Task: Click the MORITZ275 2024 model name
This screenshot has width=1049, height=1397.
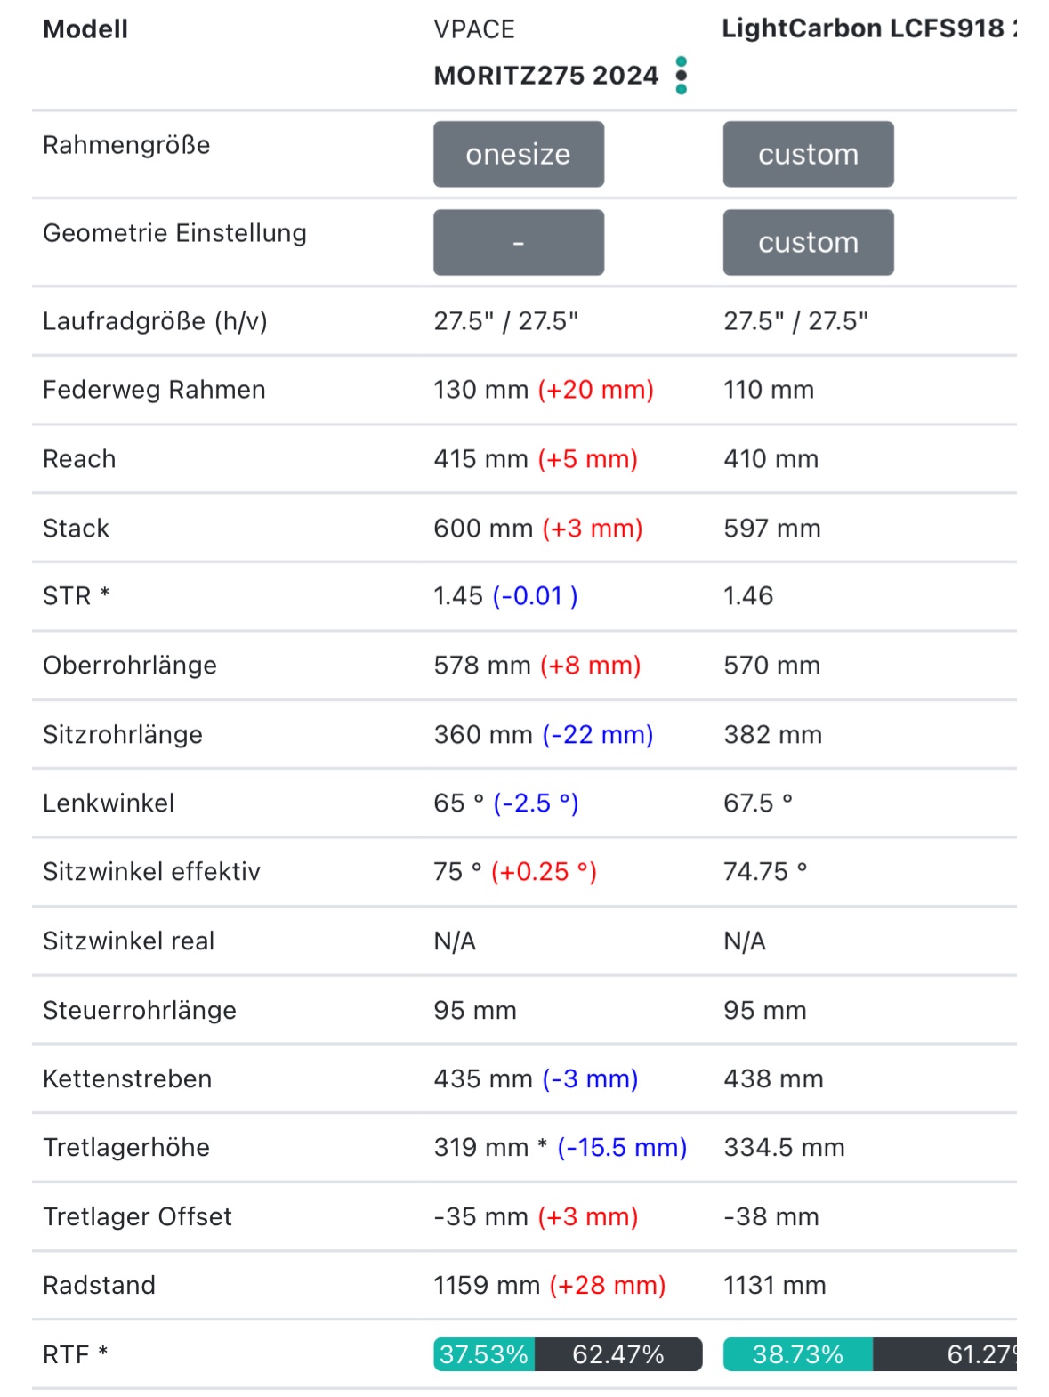Action: pos(545,76)
